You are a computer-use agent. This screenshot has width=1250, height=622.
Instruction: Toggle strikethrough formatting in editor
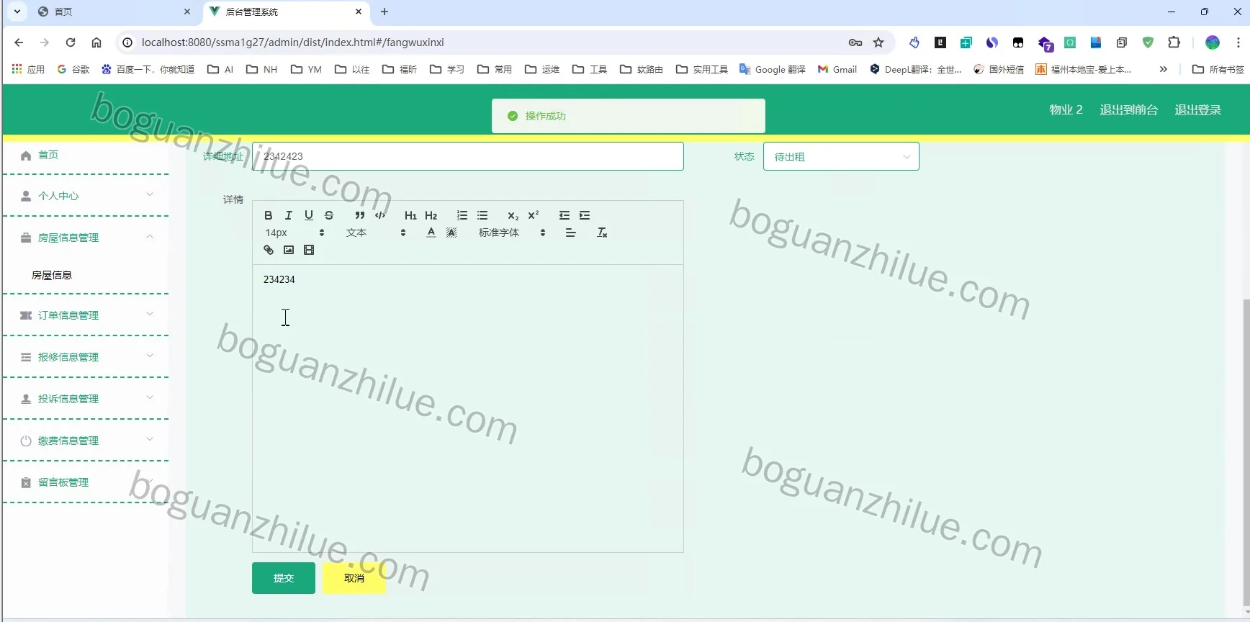coord(329,215)
